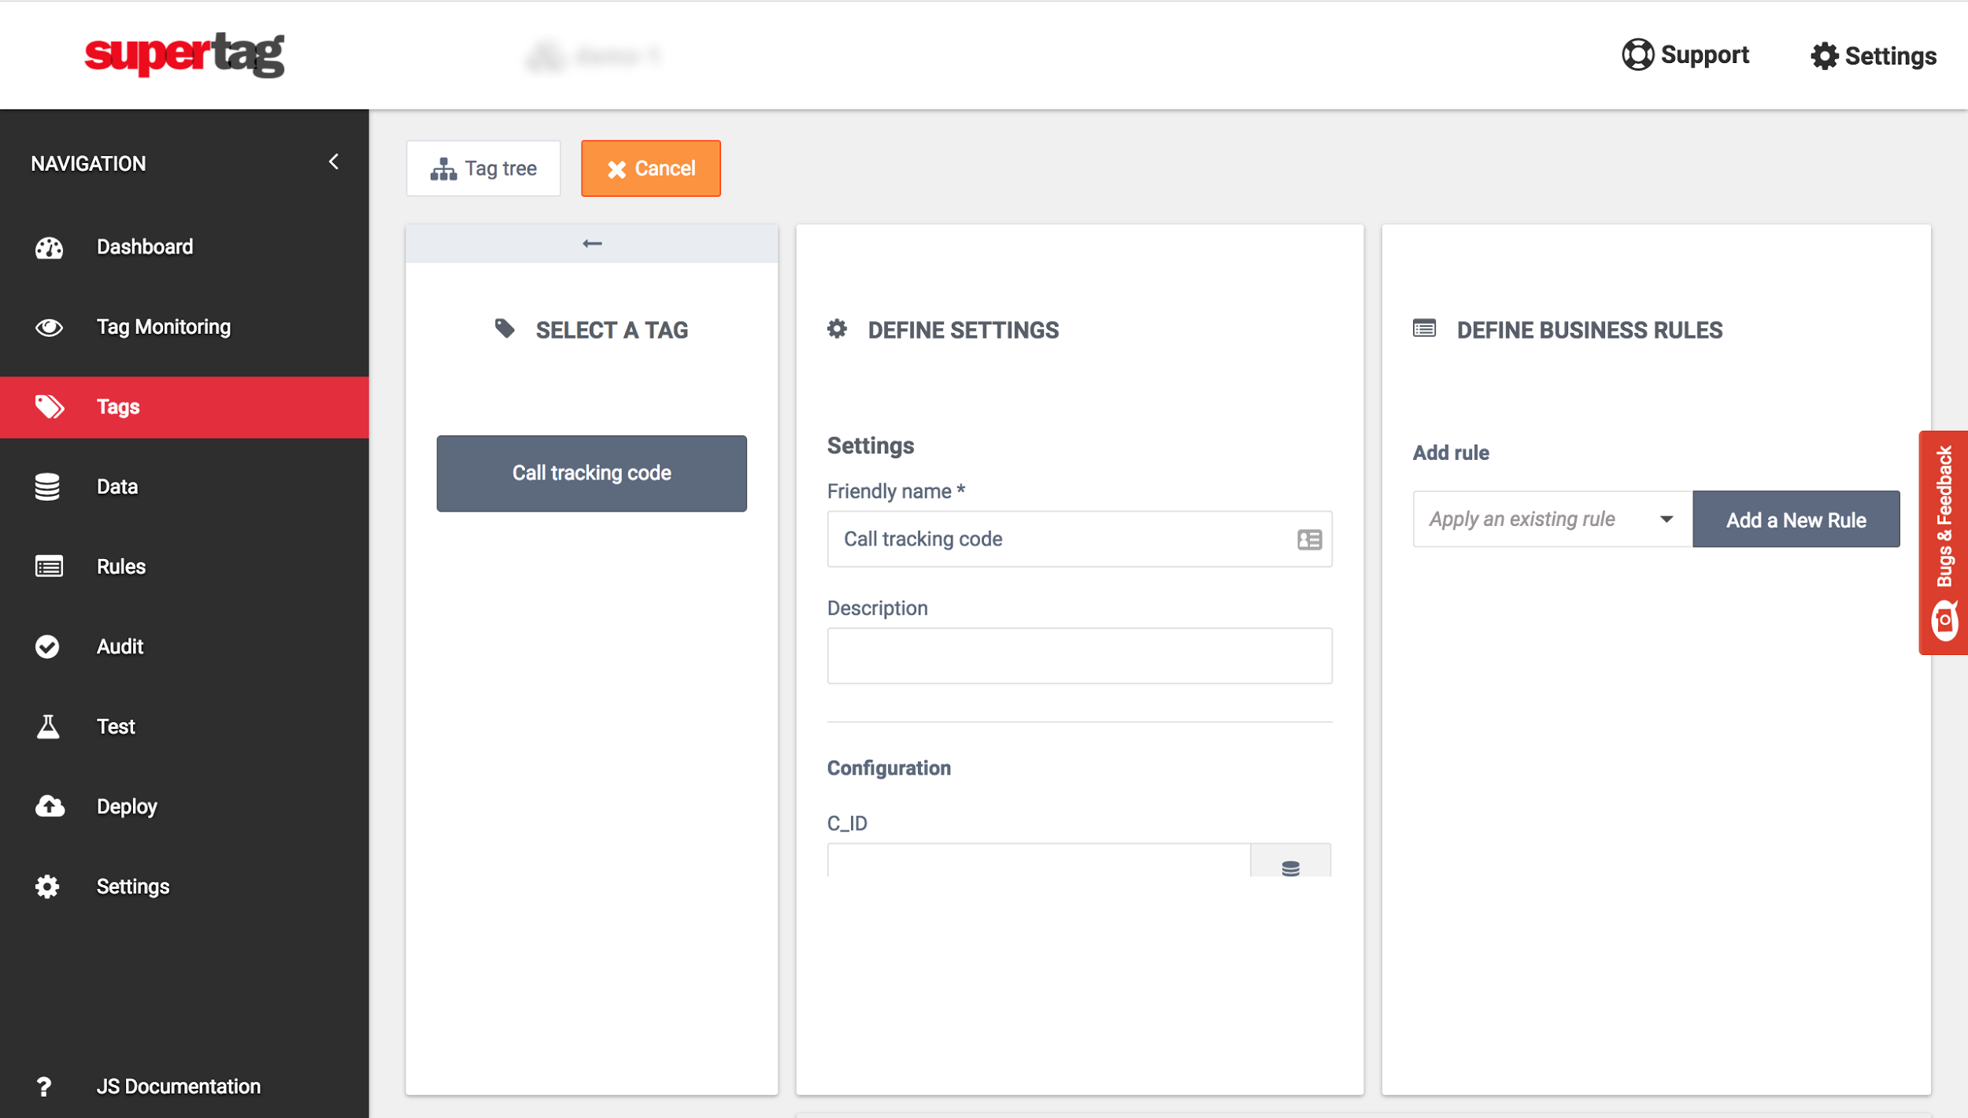1968x1118 pixels.
Task: Click the JS Documentation question mark icon
Action: (x=44, y=1087)
